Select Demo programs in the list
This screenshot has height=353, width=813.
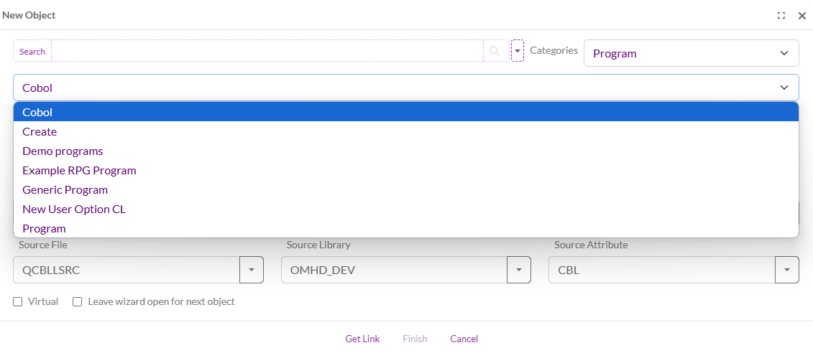point(63,151)
